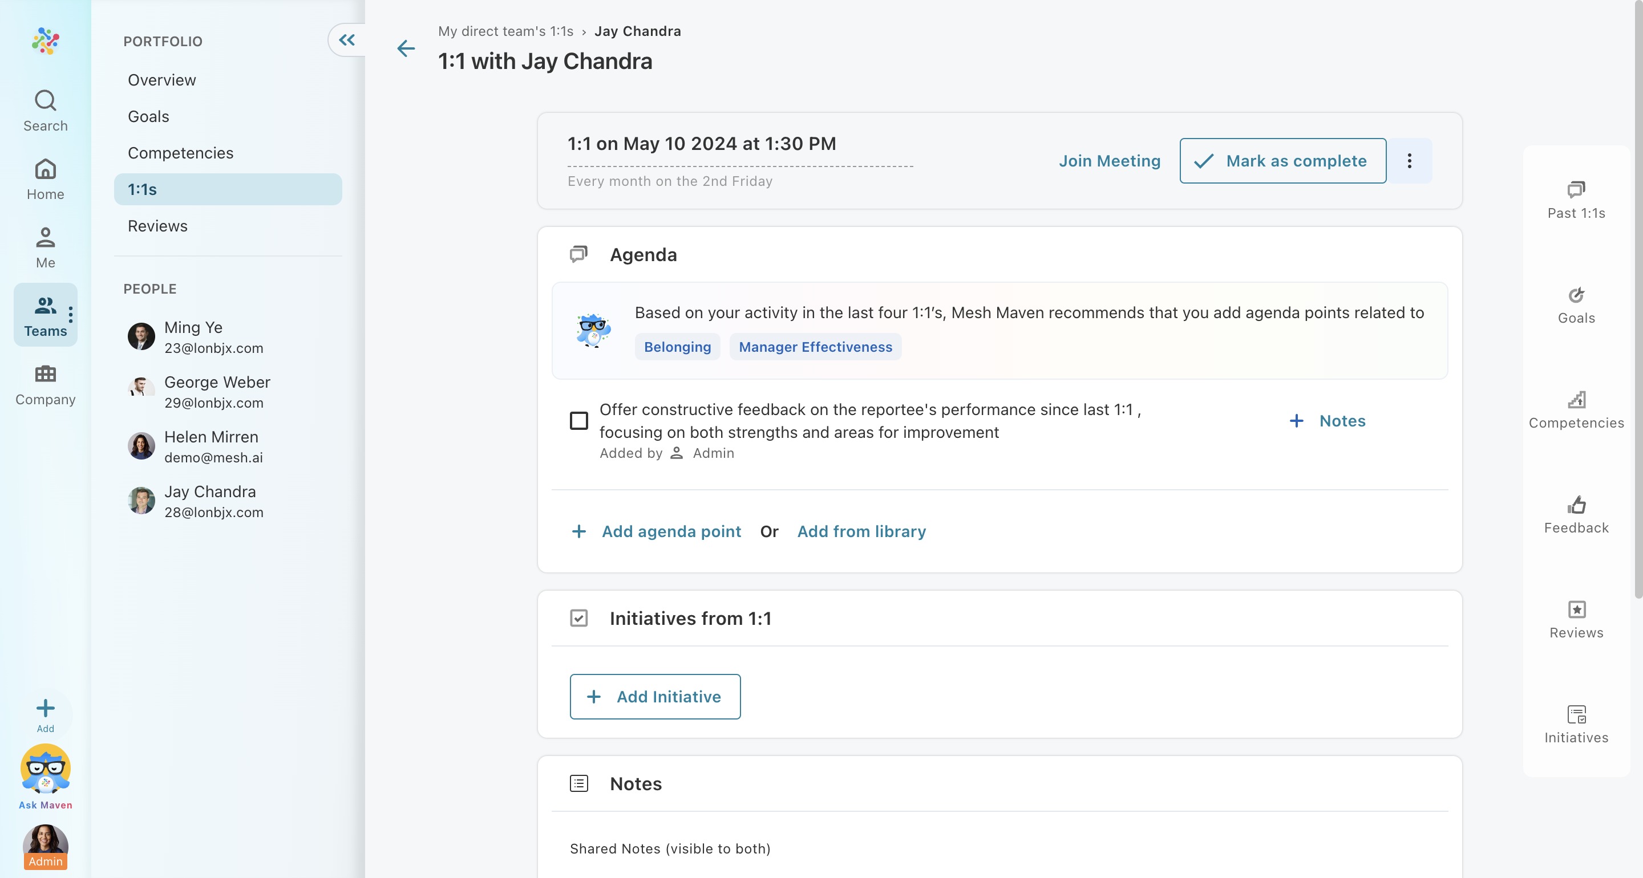Check the constructive feedback agenda item
The height and width of the screenshot is (878, 1643).
click(578, 421)
